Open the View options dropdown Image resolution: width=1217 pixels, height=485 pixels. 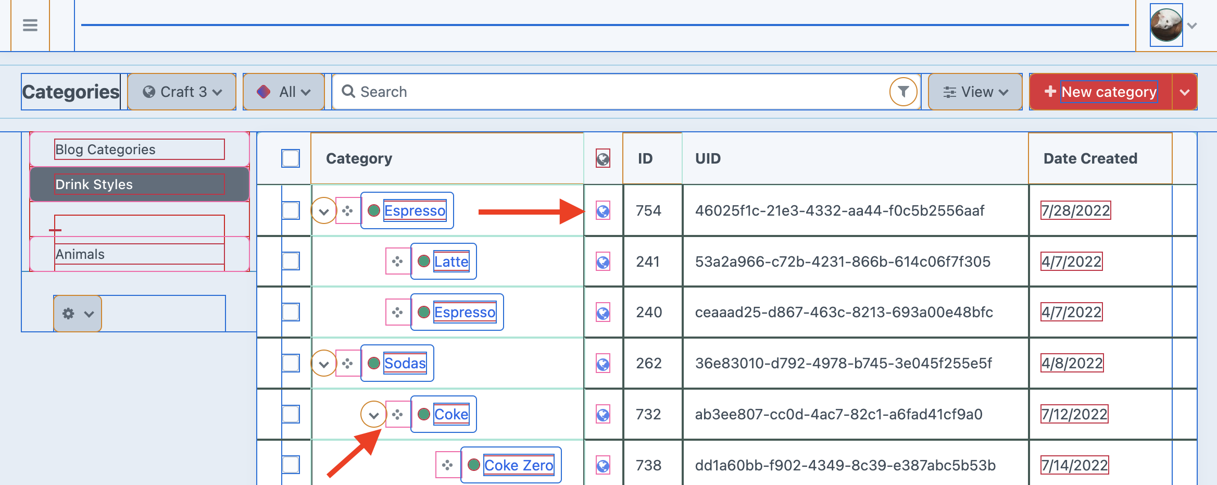tap(975, 92)
